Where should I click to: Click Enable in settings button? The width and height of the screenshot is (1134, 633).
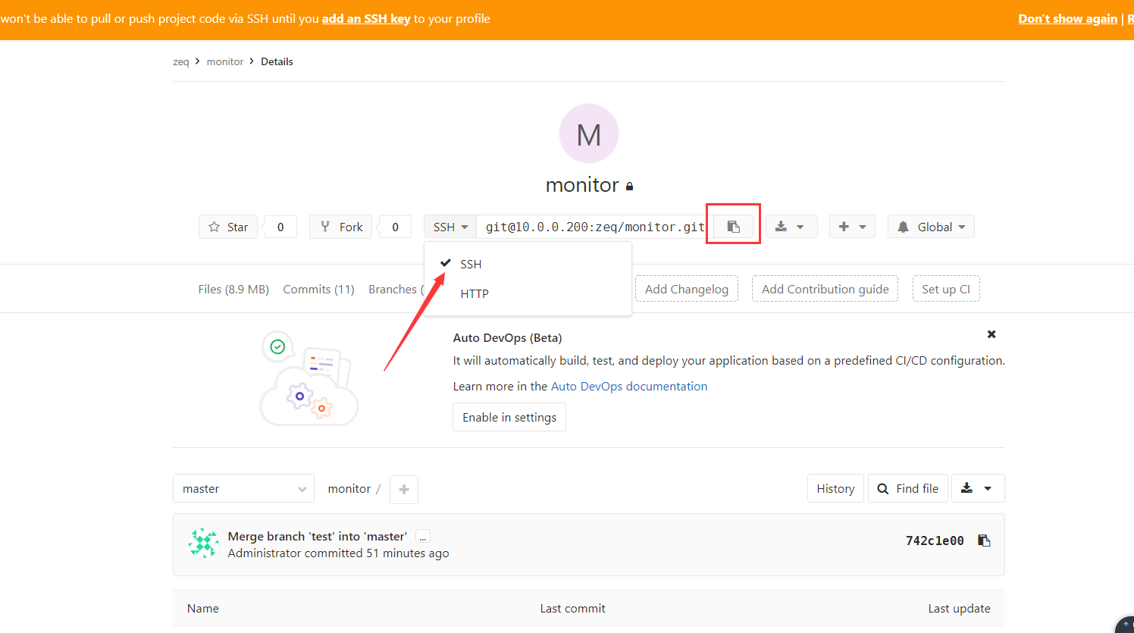click(509, 418)
